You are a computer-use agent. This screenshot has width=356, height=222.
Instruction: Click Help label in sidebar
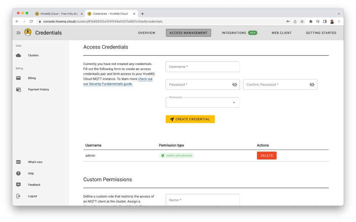tap(31, 174)
